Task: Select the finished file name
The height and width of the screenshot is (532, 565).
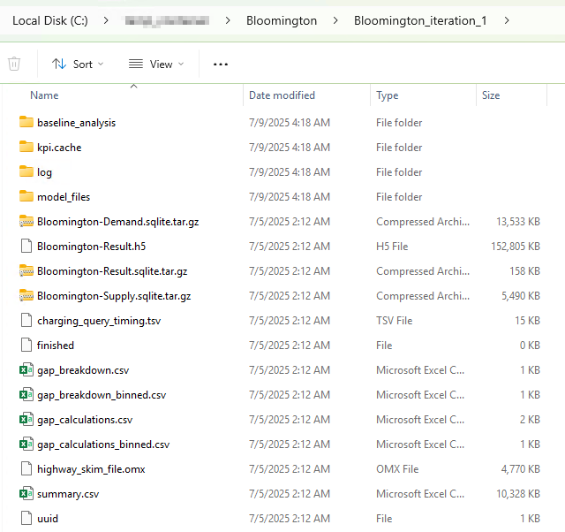Action: point(55,346)
